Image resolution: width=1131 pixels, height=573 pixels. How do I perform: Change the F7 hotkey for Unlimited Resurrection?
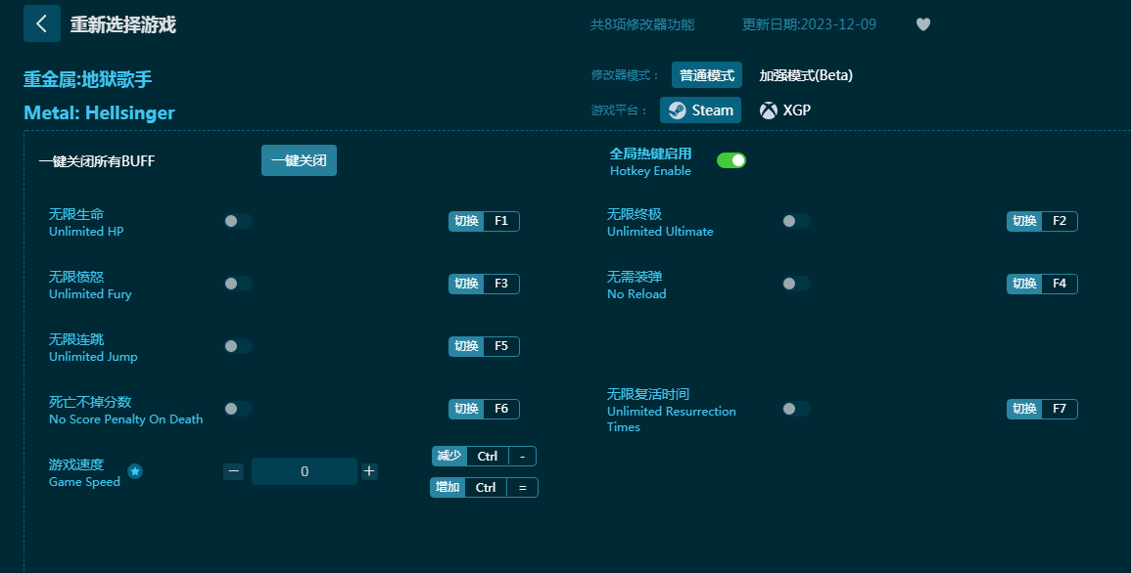(1042, 409)
